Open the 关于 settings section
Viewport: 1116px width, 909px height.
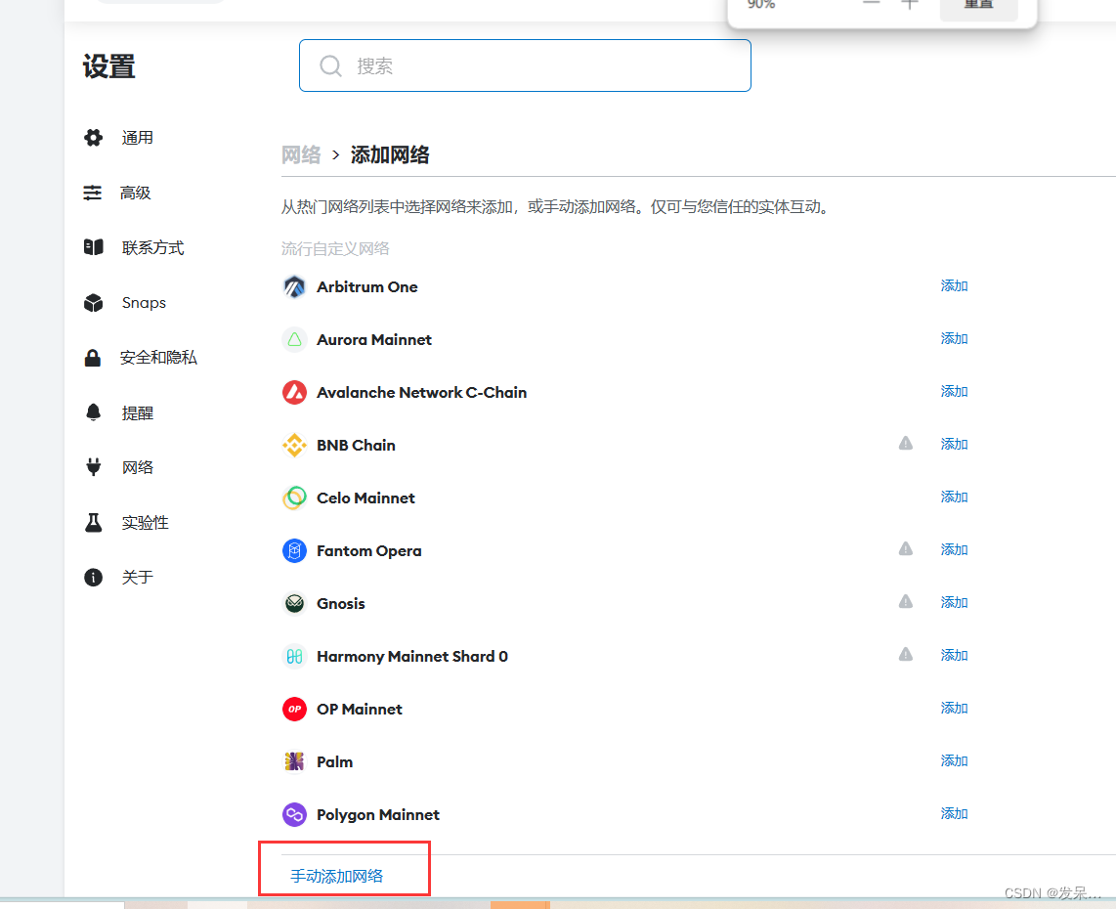[138, 578]
